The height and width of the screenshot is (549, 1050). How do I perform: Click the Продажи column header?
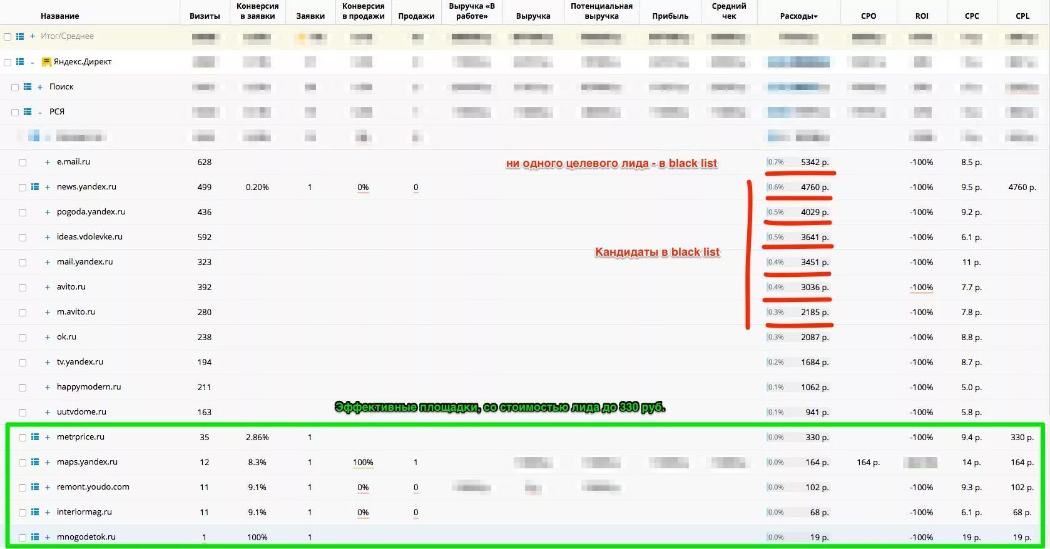pos(416,16)
